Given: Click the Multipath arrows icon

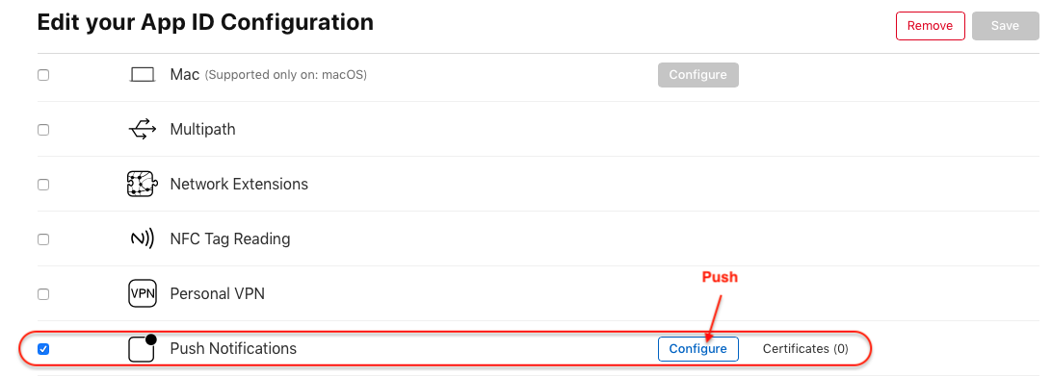Looking at the screenshot, I should (142, 130).
